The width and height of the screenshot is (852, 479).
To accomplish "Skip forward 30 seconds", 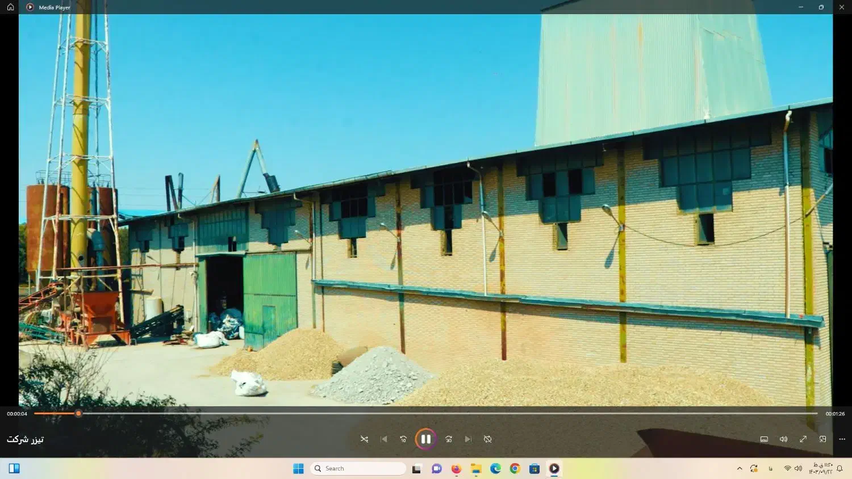I will click(x=449, y=439).
